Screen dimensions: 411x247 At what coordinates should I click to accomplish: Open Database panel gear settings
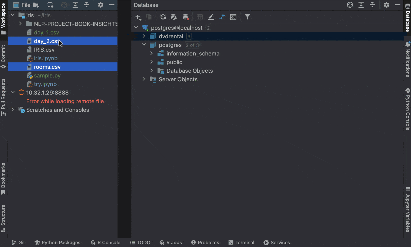[x=386, y=5]
